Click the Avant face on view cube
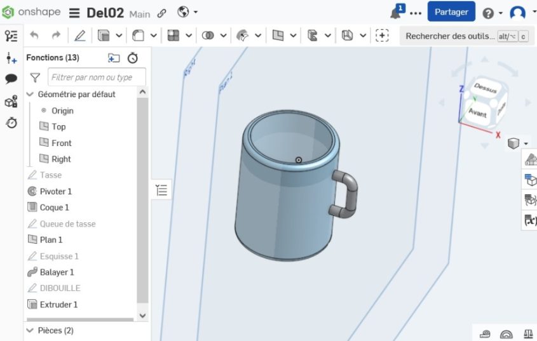The height and width of the screenshot is (341, 537). [477, 113]
